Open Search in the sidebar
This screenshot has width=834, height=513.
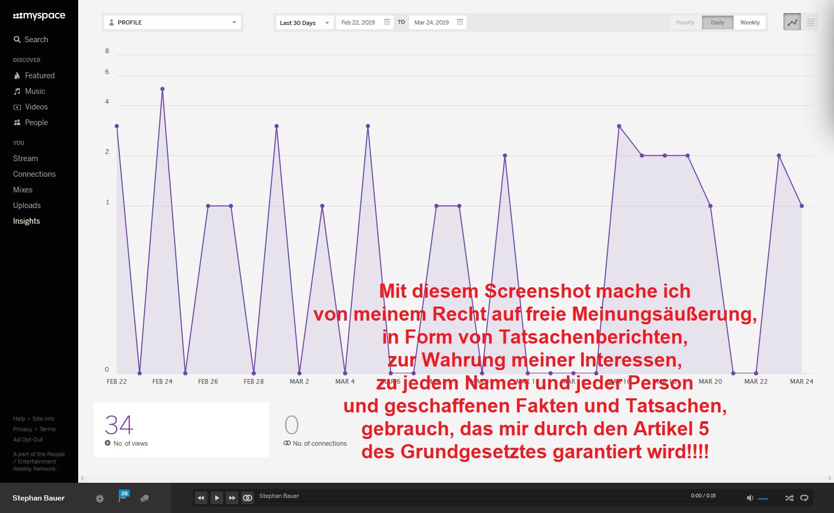[31, 40]
